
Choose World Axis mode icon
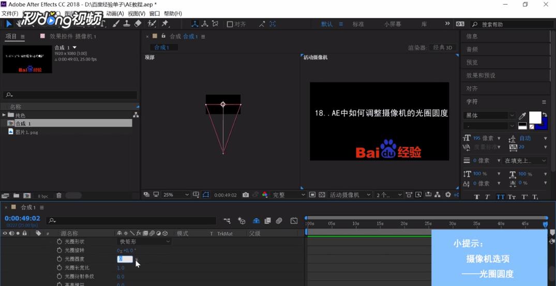point(205,24)
